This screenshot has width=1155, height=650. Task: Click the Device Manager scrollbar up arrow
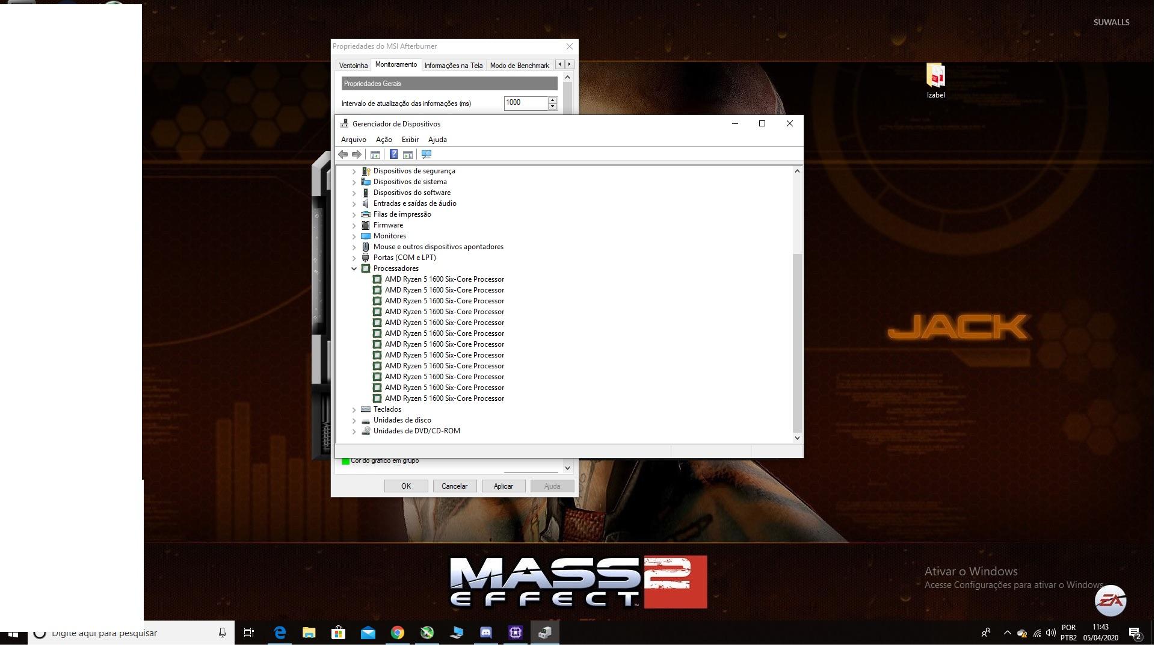coord(797,172)
